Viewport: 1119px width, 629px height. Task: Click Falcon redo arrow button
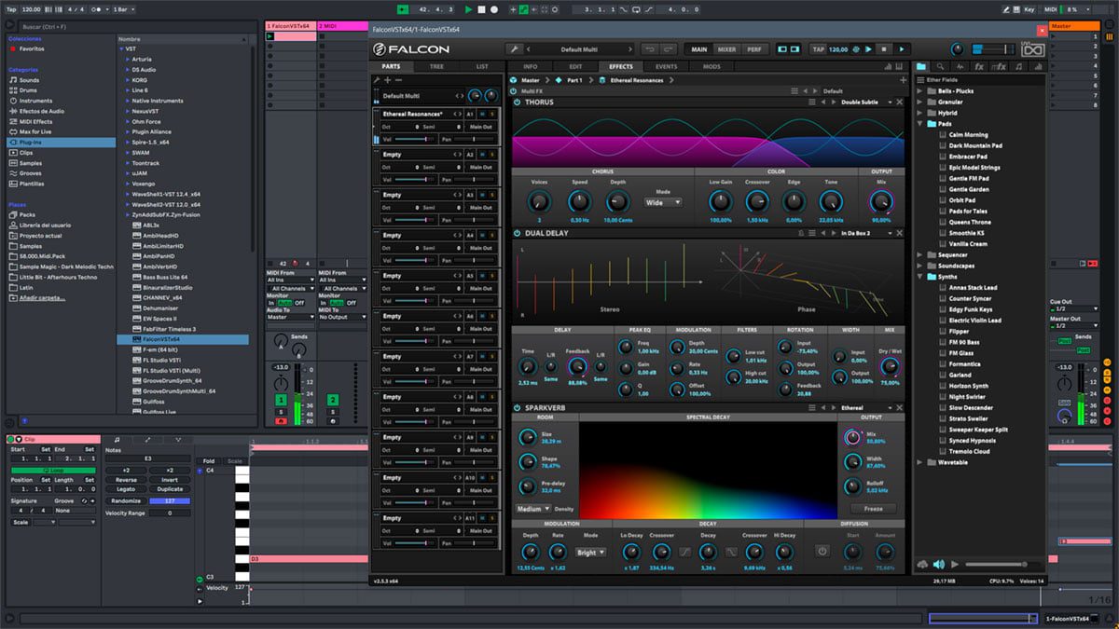point(670,49)
